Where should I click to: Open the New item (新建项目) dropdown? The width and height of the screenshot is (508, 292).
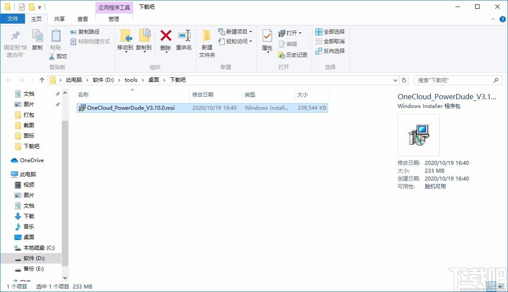click(x=235, y=31)
